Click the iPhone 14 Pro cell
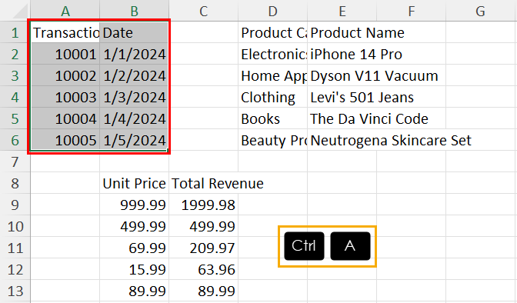The height and width of the screenshot is (303, 517). [x=342, y=54]
